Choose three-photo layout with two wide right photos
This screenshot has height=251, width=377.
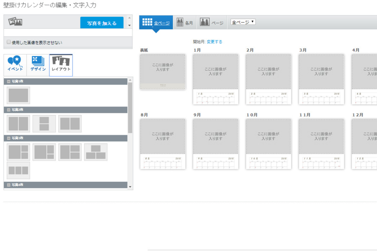click(70, 152)
